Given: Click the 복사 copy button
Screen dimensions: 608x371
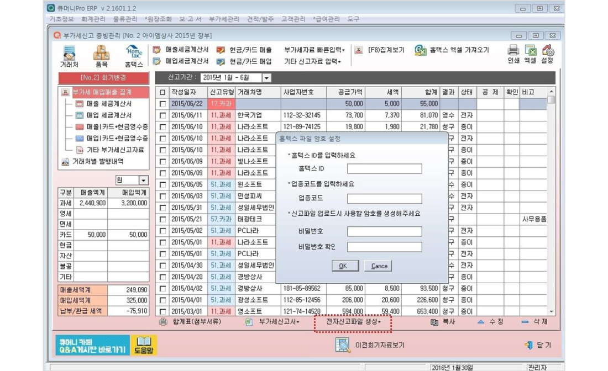Looking at the screenshot, I should pos(443,322).
